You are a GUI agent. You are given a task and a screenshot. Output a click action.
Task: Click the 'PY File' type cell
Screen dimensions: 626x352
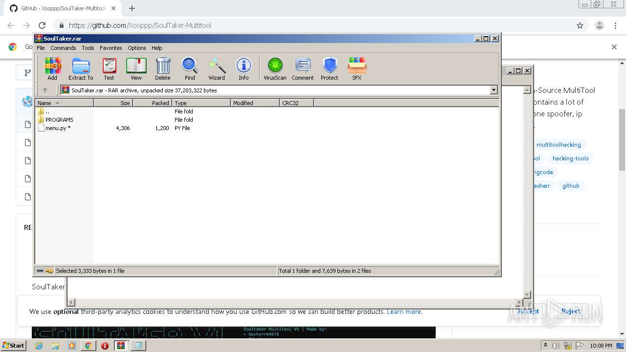[182, 128]
